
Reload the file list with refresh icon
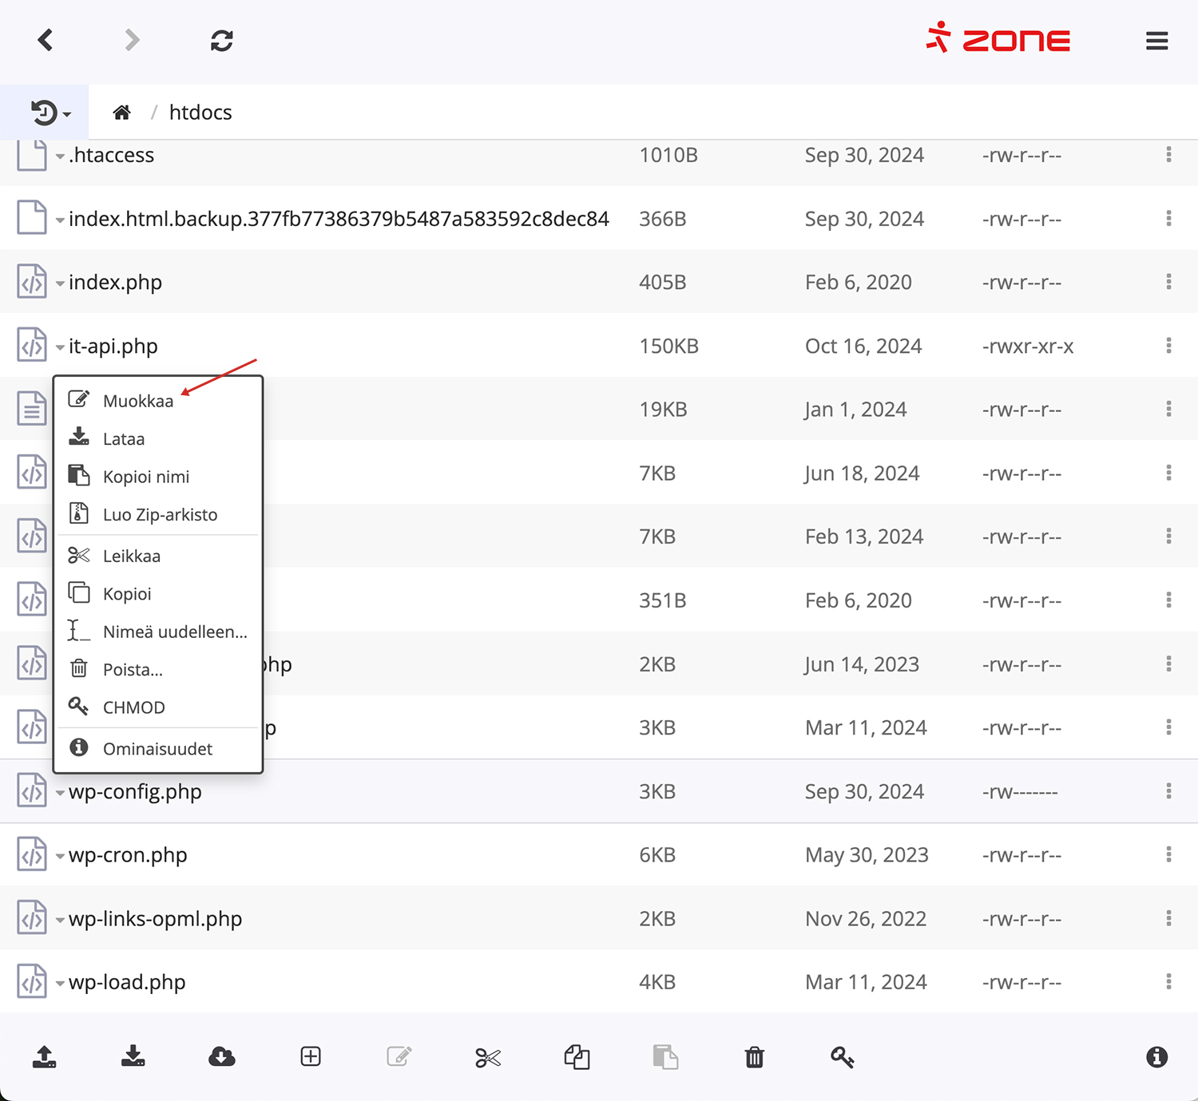[221, 41]
